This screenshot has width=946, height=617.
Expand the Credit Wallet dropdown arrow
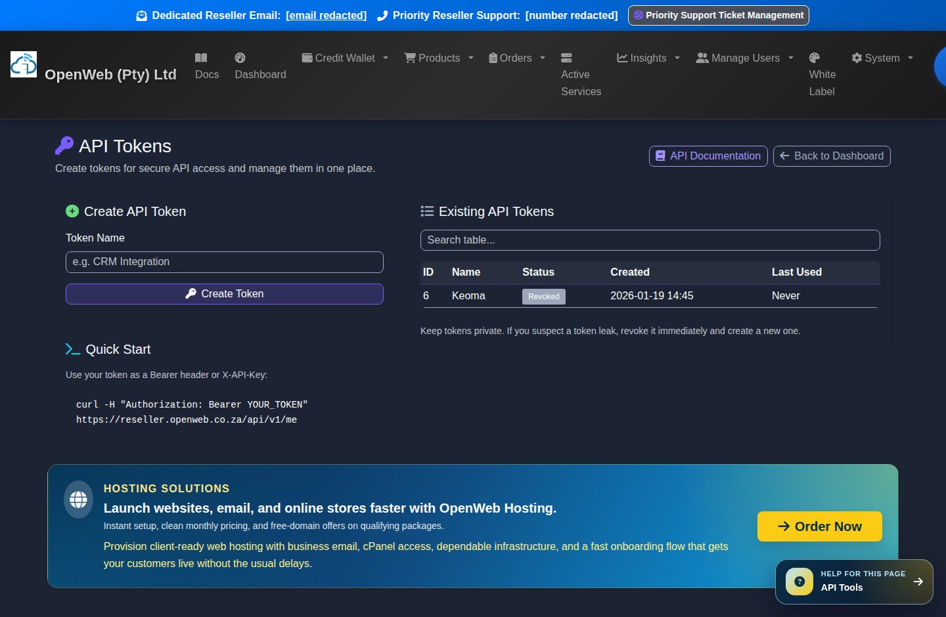click(386, 58)
